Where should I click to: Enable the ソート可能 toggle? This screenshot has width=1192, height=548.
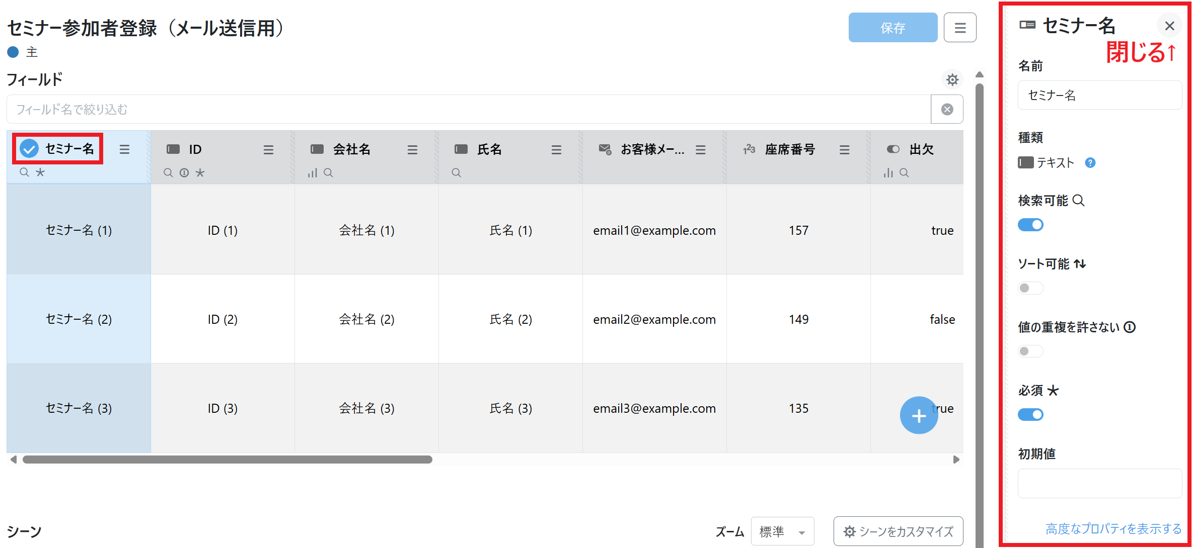[1030, 288]
